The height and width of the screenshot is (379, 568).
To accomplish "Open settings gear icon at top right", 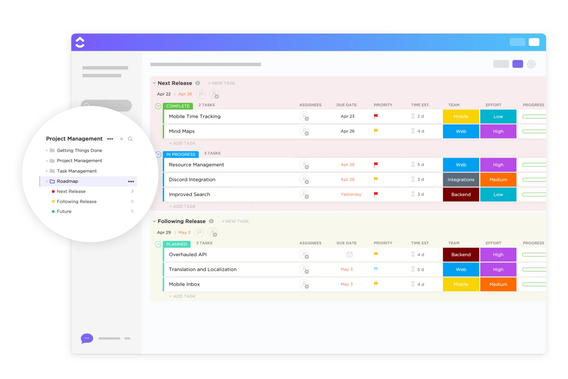I will (x=531, y=64).
